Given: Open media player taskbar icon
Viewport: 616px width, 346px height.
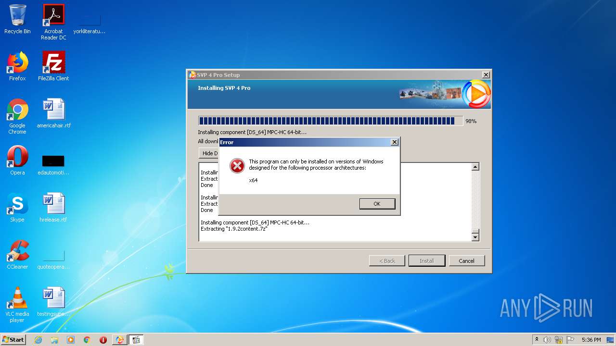Looking at the screenshot, I should [71, 340].
